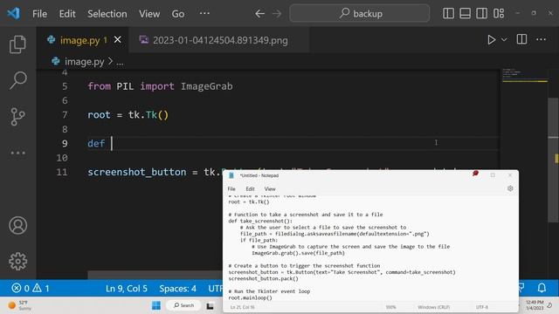
Task: Click the word ImageGrab on line 5
Action: tap(206, 86)
